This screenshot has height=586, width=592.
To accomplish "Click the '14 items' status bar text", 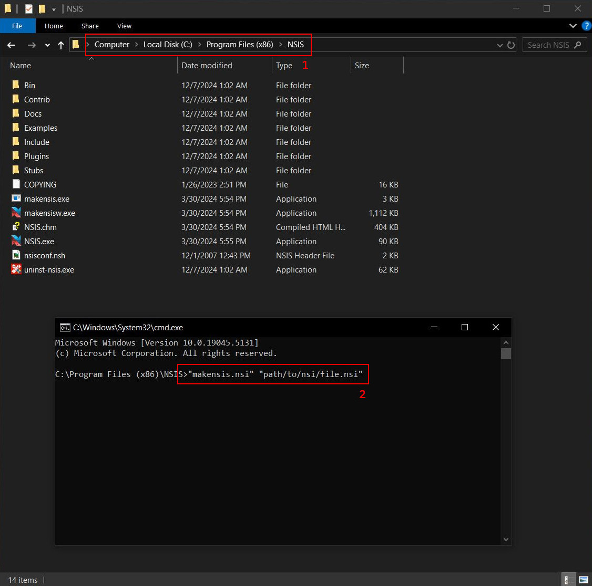I will (x=23, y=580).
